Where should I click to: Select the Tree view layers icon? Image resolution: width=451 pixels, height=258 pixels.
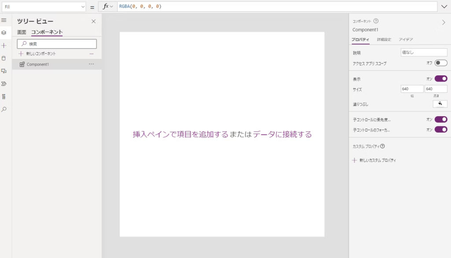coord(4,33)
